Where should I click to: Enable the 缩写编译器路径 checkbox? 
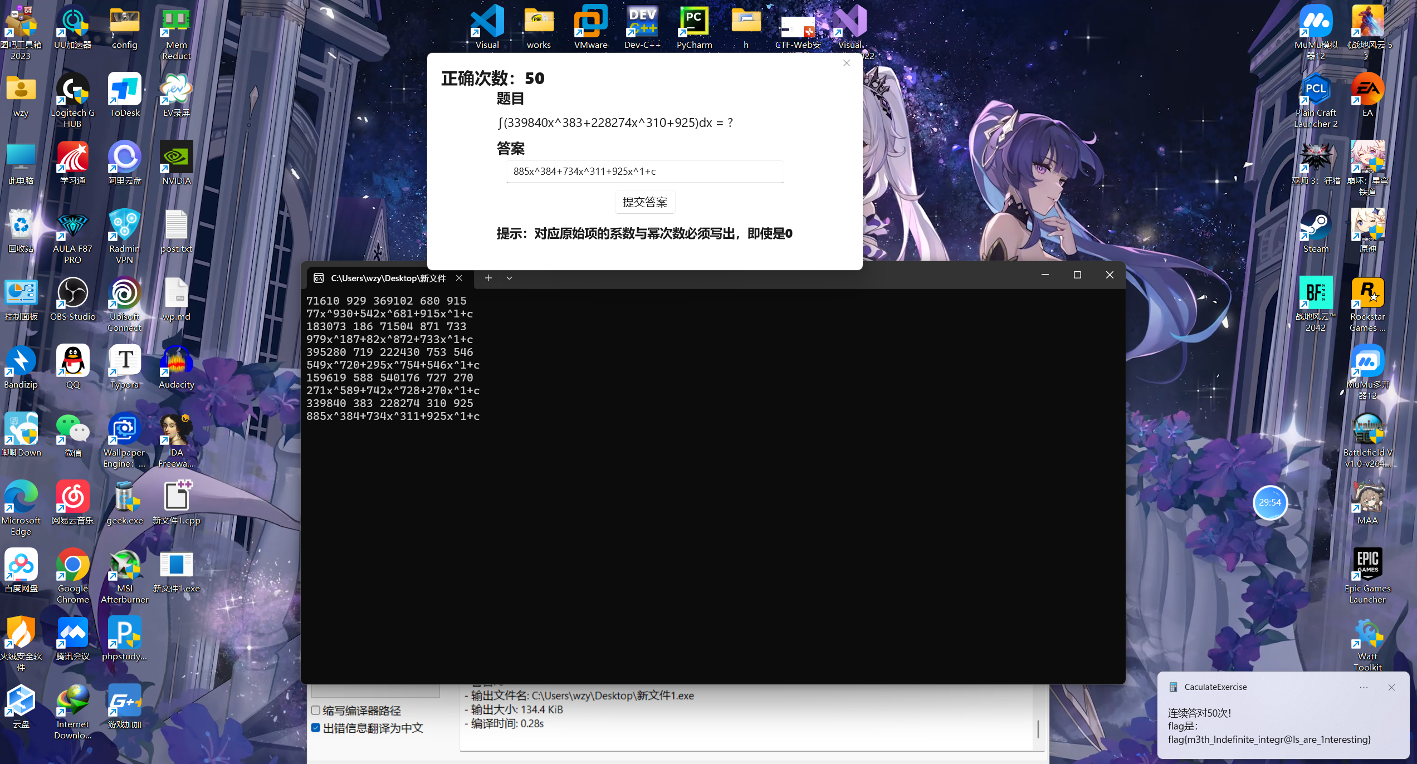coord(316,710)
